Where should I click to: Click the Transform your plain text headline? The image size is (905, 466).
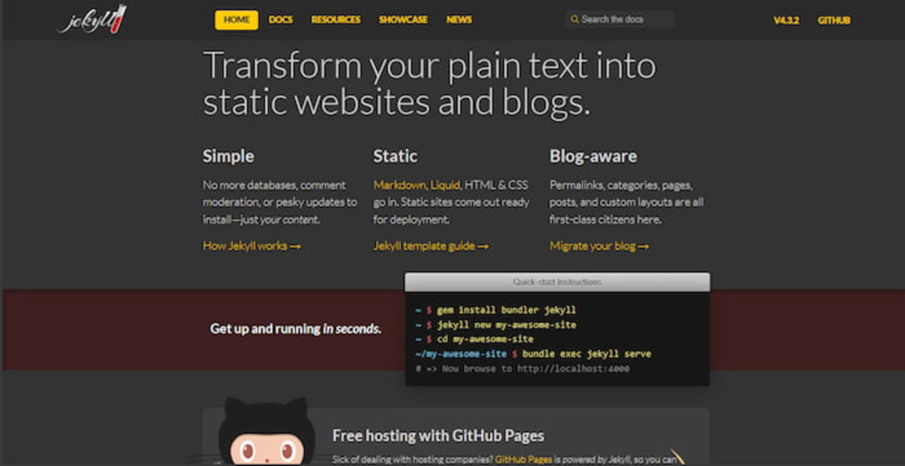429,83
